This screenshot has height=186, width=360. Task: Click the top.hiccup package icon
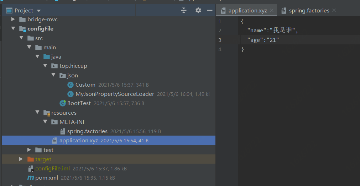click(54, 66)
